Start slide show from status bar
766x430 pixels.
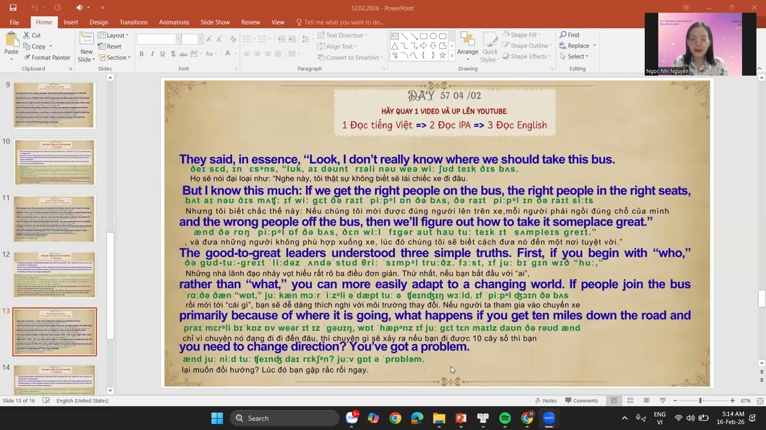pos(662,401)
